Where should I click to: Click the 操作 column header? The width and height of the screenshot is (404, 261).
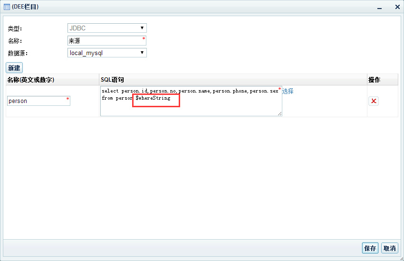[x=383, y=80]
